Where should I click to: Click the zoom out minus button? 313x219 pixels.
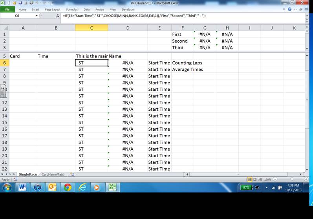tap(275, 179)
